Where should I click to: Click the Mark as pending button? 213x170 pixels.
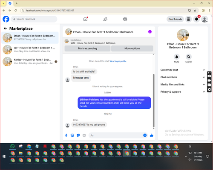[87, 48]
